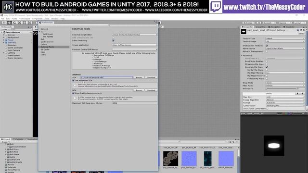Select the standalone platform override tab icon

point(297,94)
